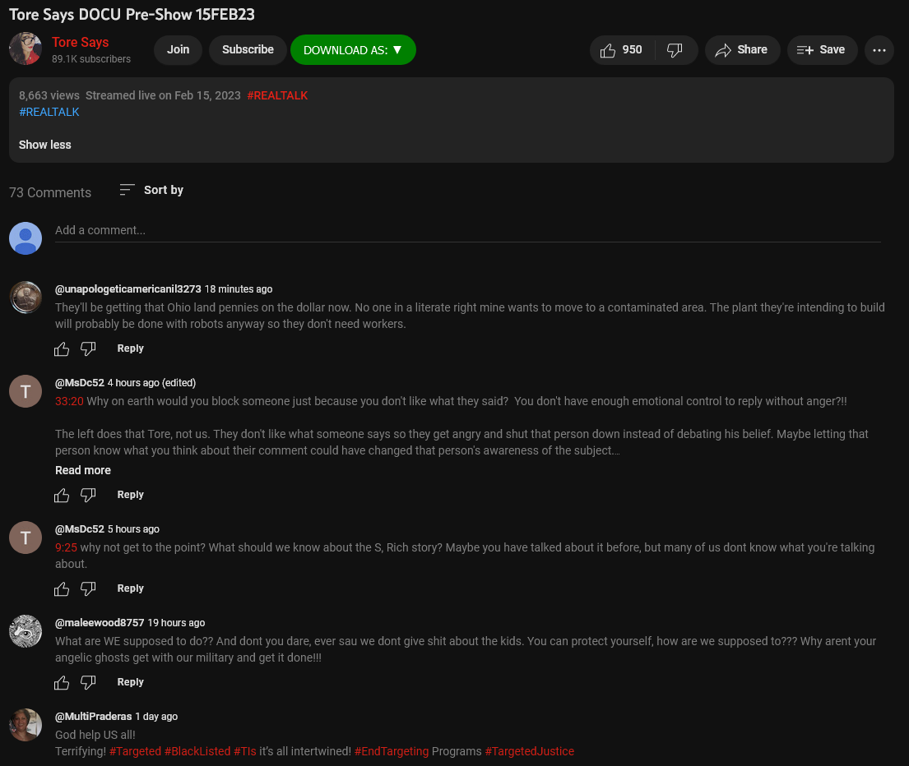The width and height of the screenshot is (909, 766).
Task: Focus the Add a comment field
Action: 468,230
